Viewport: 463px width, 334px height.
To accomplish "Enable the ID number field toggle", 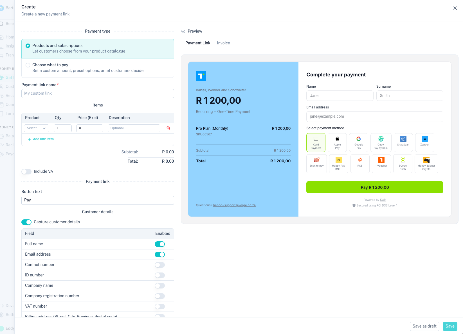I will click(160, 275).
